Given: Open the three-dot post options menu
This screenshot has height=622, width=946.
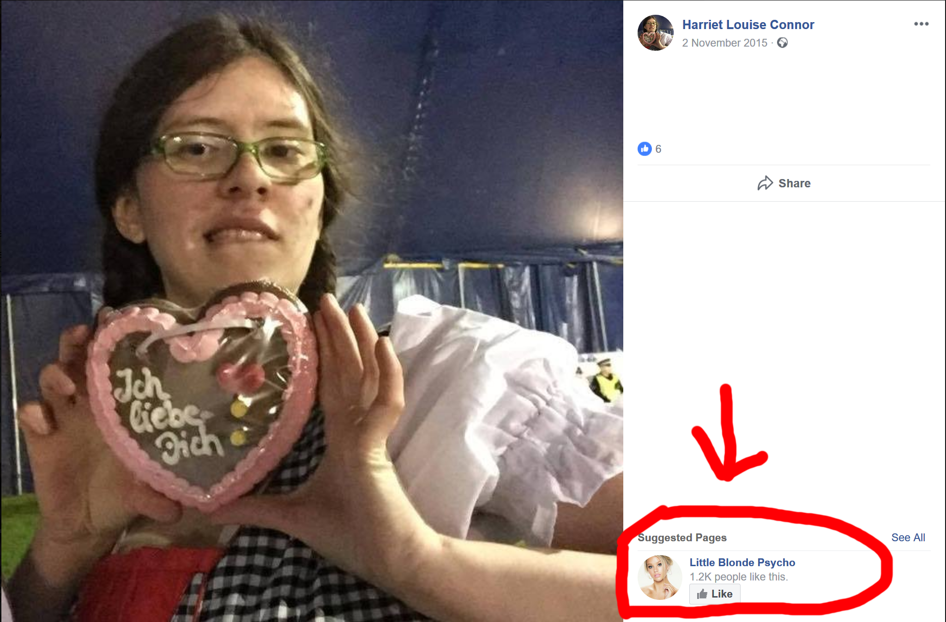Looking at the screenshot, I should (921, 24).
